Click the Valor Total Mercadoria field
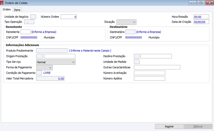The height and width of the screenshot is (131, 214). (50, 78)
